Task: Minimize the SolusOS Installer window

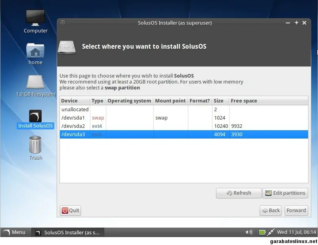Action: 288,23
